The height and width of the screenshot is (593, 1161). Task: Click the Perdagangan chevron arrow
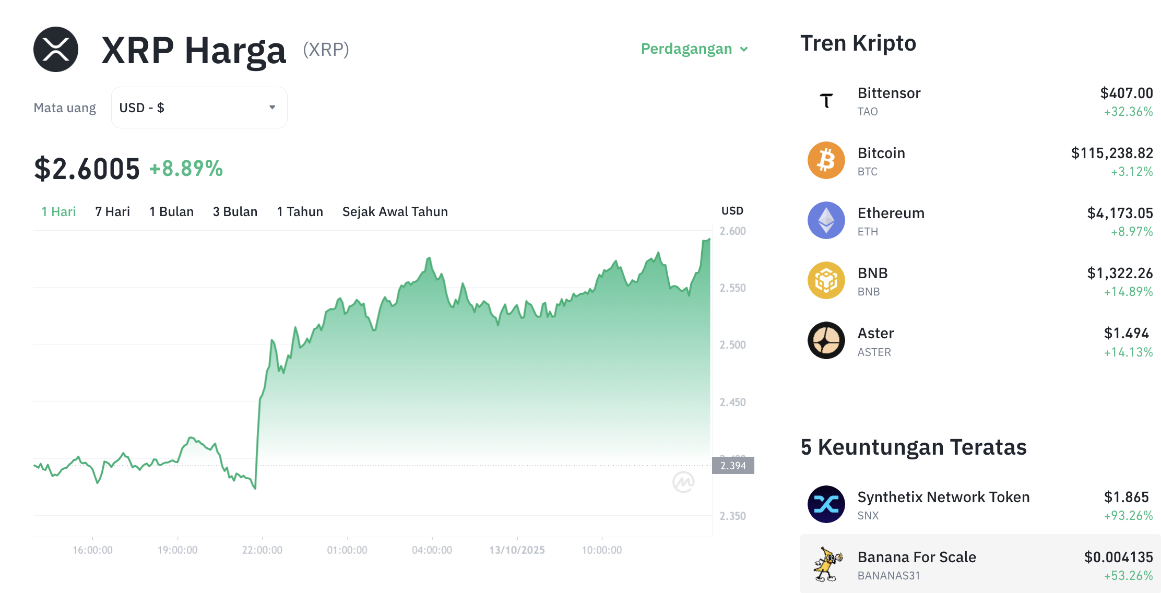(744, 50)
